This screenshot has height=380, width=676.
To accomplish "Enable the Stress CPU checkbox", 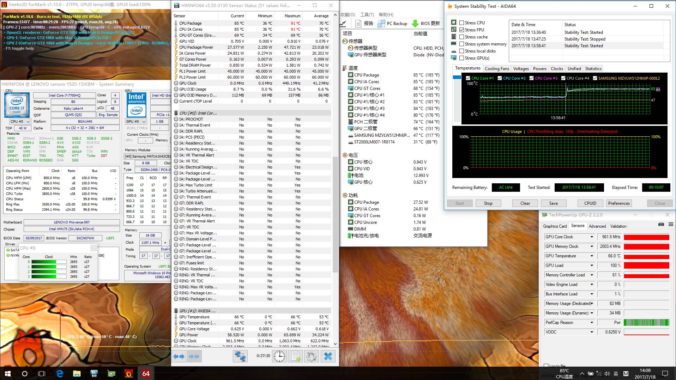I will click(x=461, y=23).
